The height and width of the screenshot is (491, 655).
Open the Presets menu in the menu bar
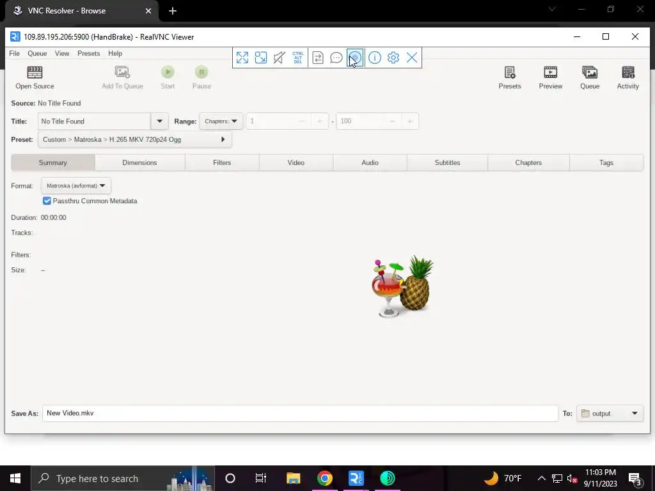point(88,54)
